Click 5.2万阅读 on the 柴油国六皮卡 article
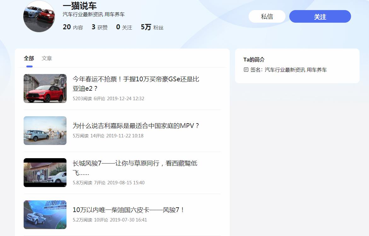The height and width of the screenshot is (236, 369). [x=82, y=220]
